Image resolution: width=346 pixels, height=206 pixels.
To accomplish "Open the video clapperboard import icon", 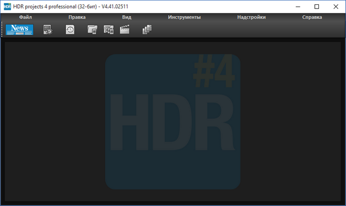I will tap(125, 29).
